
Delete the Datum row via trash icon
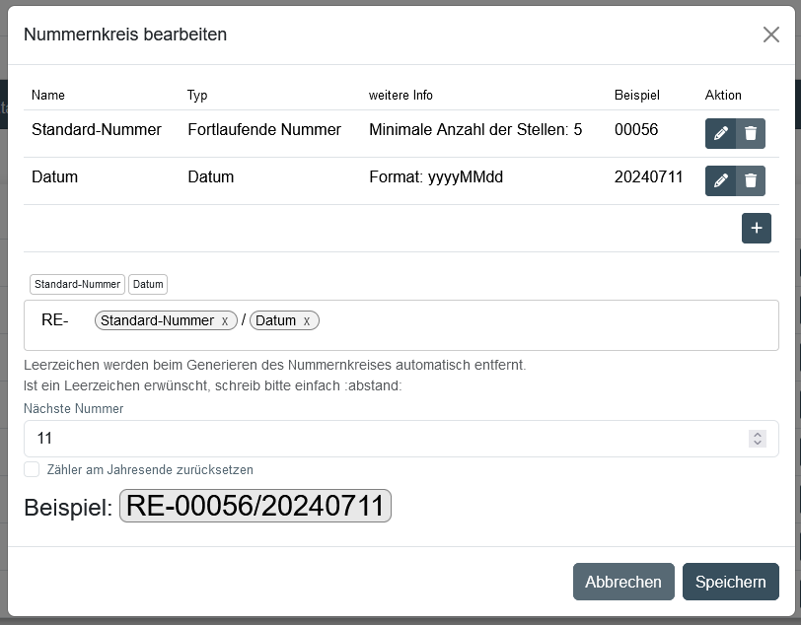point(751,180)
